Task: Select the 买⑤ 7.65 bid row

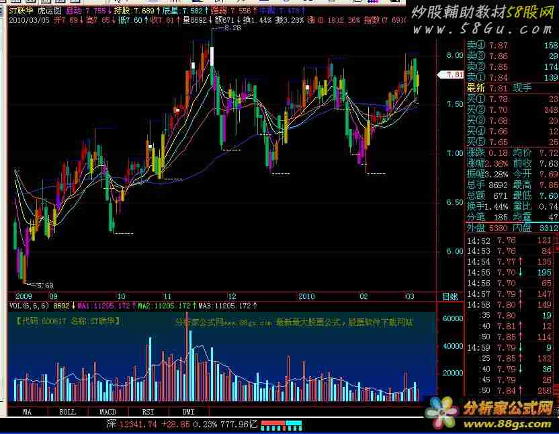Action: 512,142
